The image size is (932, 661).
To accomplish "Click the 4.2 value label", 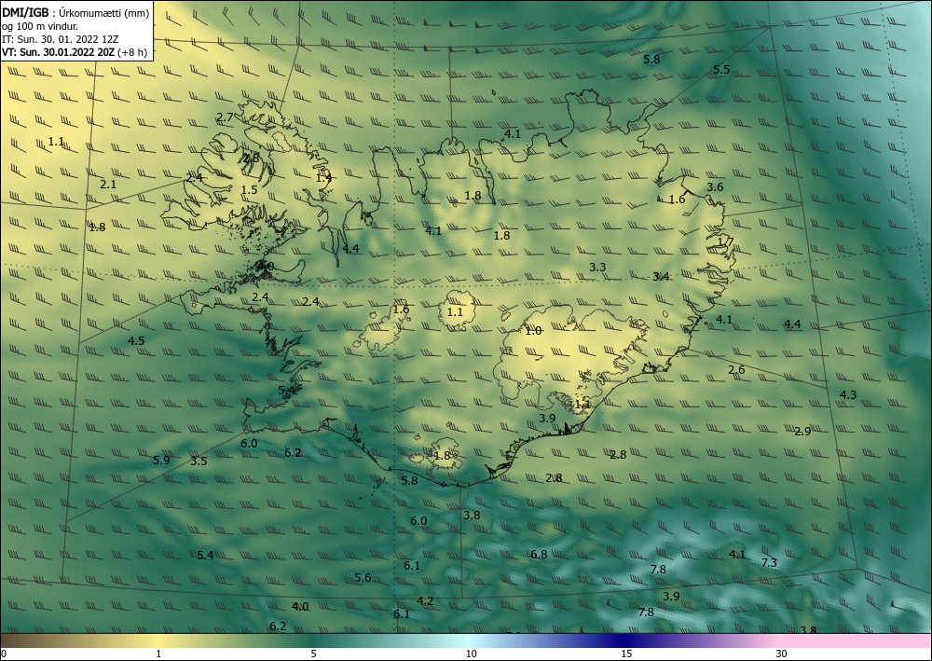I will [x=425, y=601].
